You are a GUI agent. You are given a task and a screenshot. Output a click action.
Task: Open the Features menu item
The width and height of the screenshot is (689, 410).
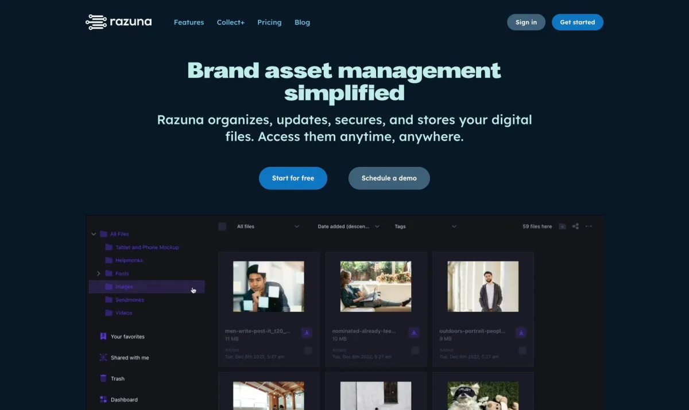pos(189,22)
